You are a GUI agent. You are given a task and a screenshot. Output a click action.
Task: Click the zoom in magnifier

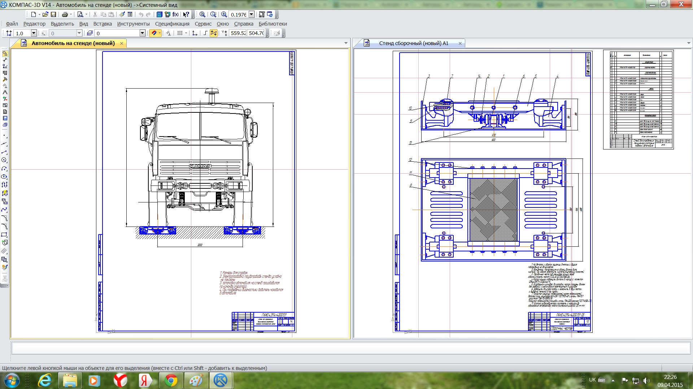click(x=224, y=14)
